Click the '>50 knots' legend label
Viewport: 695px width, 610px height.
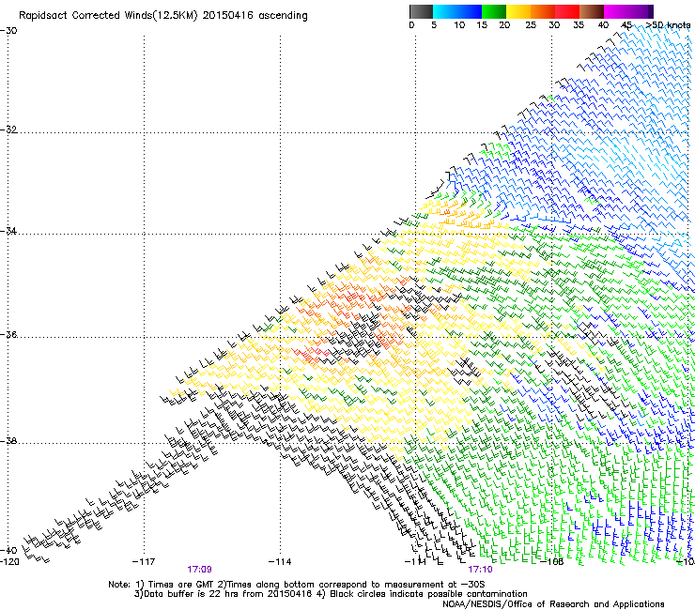(x=668, y=25)
